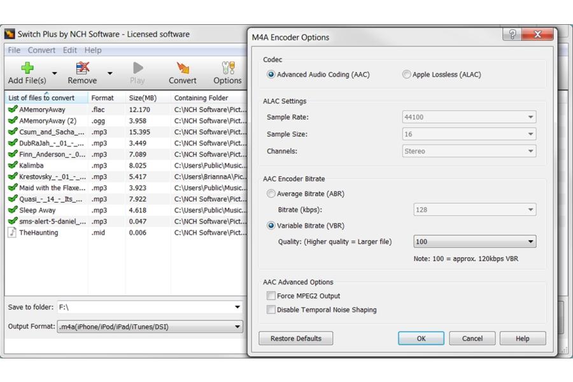
Task: Select the size value 8.025
Action: point(138,166)
